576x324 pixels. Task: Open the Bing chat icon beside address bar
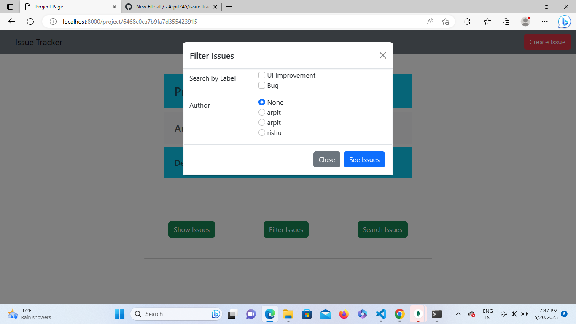coord(564,22)
